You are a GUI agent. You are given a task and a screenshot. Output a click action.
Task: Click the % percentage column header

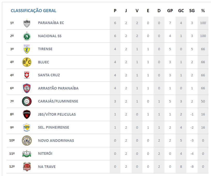203,11
